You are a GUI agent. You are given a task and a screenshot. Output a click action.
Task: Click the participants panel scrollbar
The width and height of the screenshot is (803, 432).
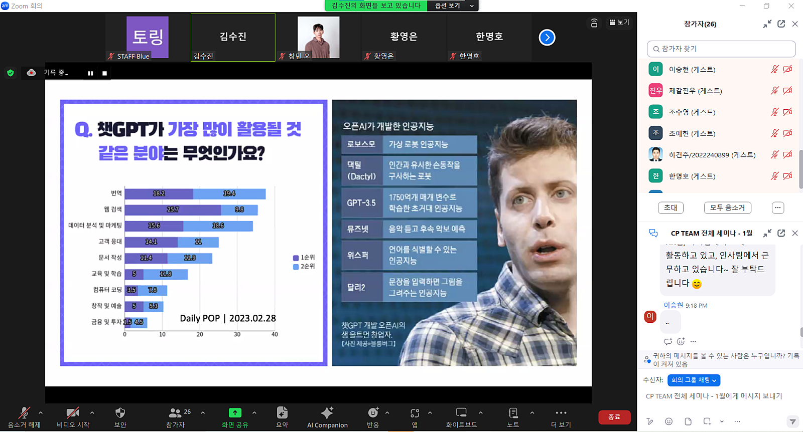[800, 169]
